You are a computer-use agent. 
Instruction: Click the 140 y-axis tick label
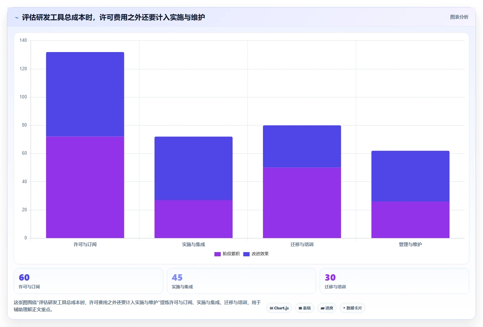23,40
